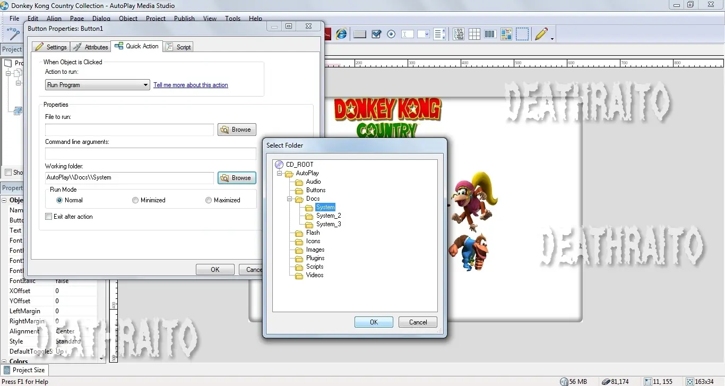This screenshot has height=386, width=725.
Task: Select the Buttons folder
Action: click(316, 190)
